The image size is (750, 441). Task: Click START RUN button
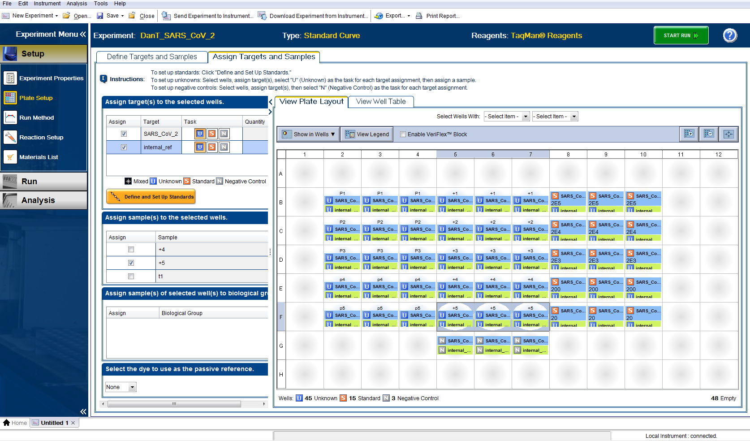[x=681, y=35]
